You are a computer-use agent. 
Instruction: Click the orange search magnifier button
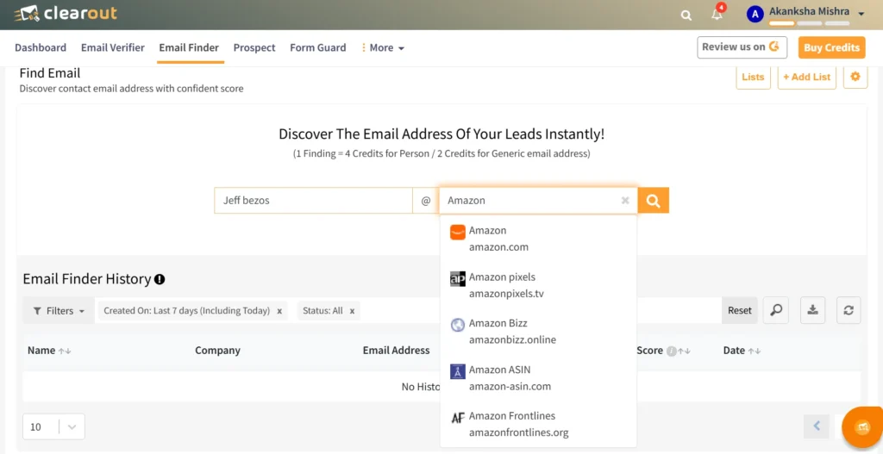tap(654, 200)
